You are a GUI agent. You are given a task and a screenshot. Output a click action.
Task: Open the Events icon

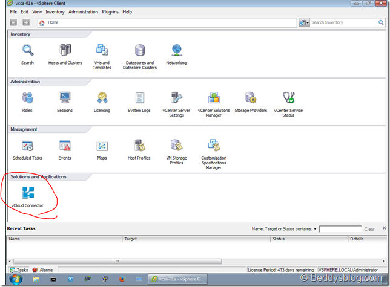[65, 146]
